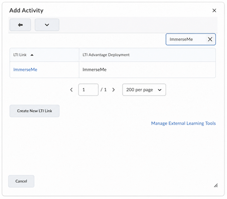Cancel the Add Activity dialog
The height and width of the screenshot is (199, 227).
coord(21,181)
